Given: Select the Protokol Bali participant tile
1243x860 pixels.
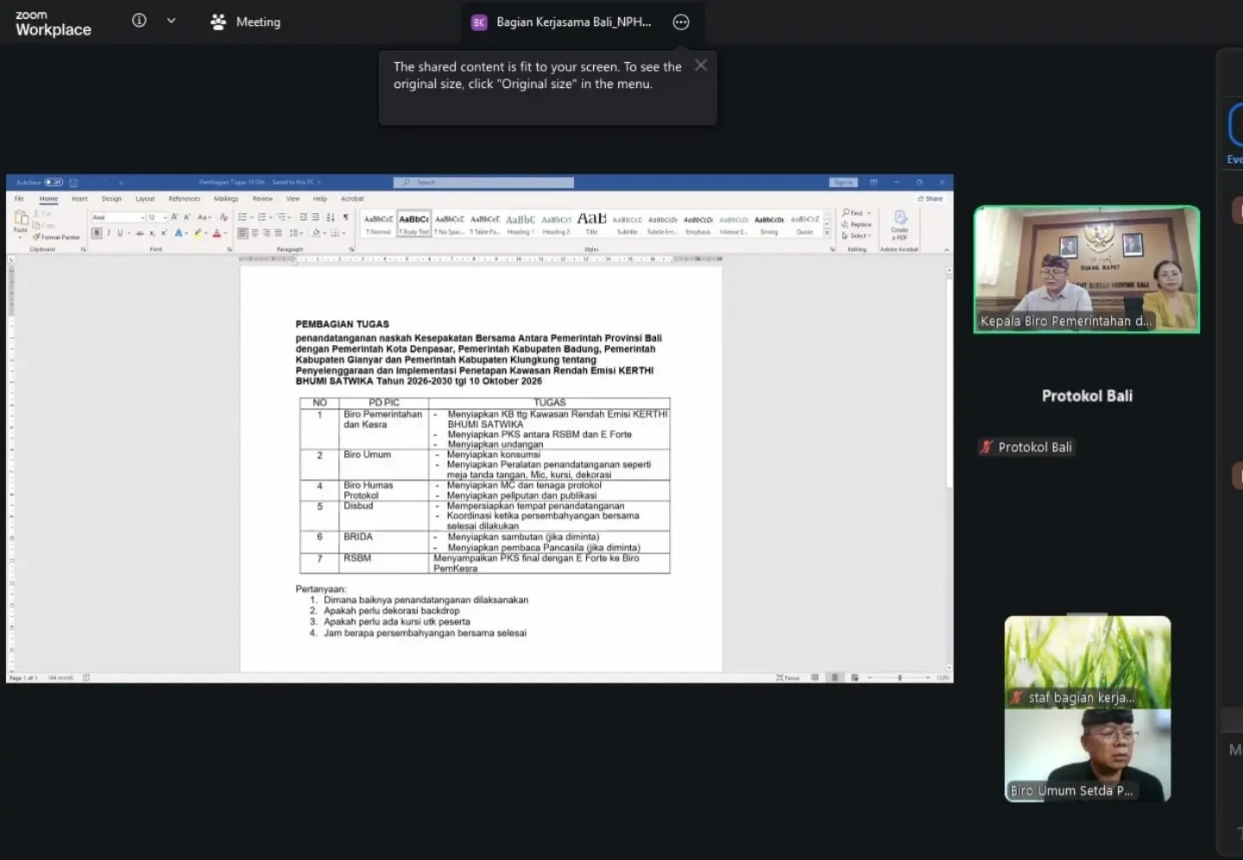Looking at the screenshot, I should click(1087, 421).
